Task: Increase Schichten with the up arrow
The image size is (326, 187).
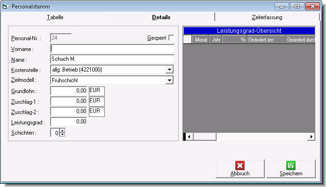Action: coord(63,130)
